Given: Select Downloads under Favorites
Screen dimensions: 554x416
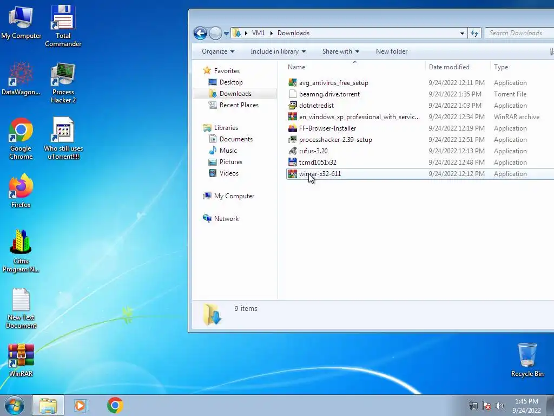Looking at the screenshot, I should (x=235, y=93).
